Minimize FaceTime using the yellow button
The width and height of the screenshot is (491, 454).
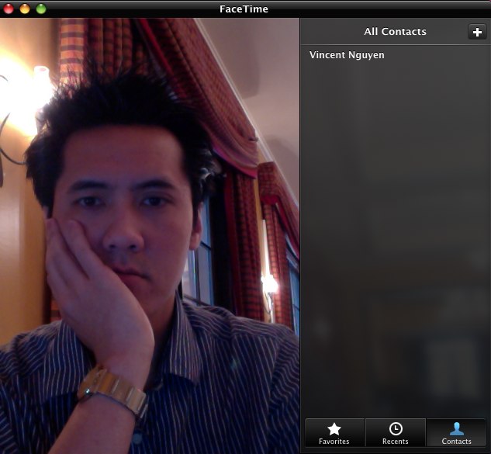24,9
